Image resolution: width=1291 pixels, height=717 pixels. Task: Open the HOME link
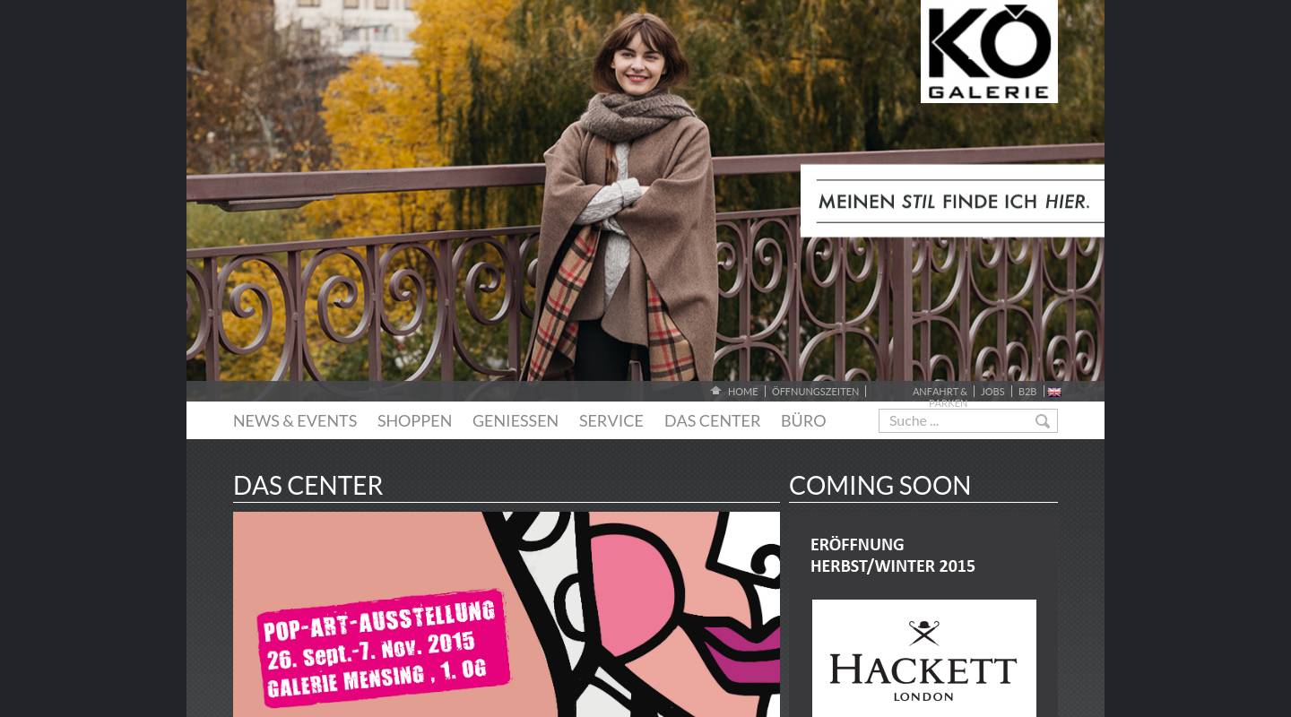point(742,392)
